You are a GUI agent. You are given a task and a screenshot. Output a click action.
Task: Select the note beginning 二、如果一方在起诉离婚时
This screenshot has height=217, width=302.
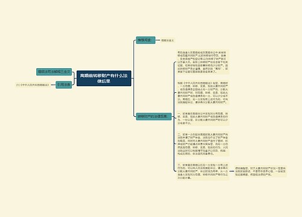click(x=203, y=144)
